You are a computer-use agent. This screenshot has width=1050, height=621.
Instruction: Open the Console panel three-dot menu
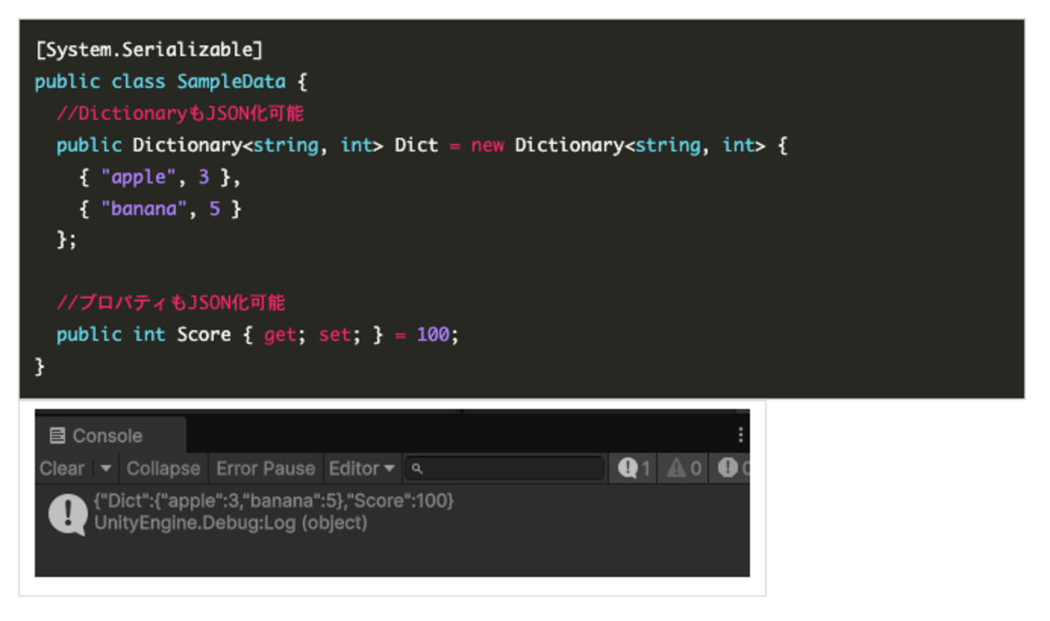(x=740, y=434)
